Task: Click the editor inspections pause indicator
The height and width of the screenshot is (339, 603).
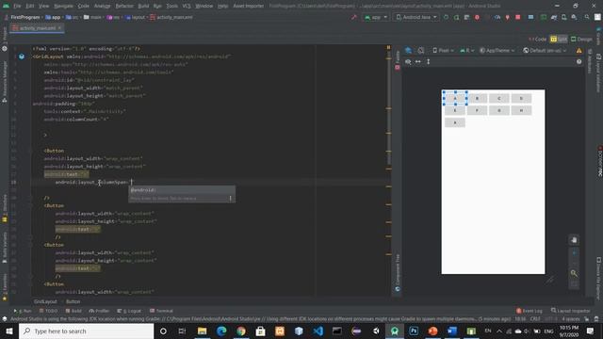Action: click(x=388, y=48)
